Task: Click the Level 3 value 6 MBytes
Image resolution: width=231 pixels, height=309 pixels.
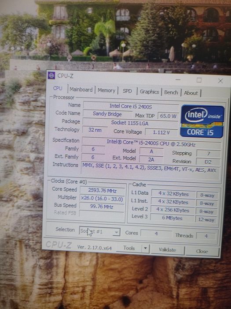Action: pos(172,218)
